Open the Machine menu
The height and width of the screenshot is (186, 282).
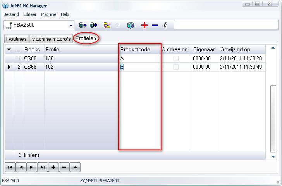point(48,14)
